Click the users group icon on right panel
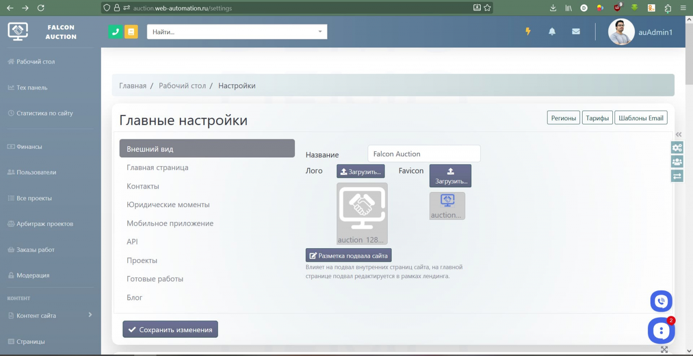Image resolution: width=693 pixels, height=356 pixels. click(677, 162)
